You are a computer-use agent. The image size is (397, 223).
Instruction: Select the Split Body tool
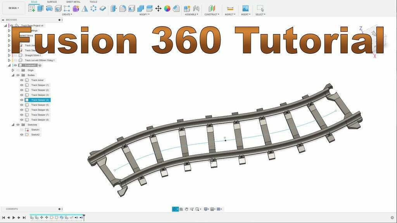pyautogui.click(x=149, y=9)
